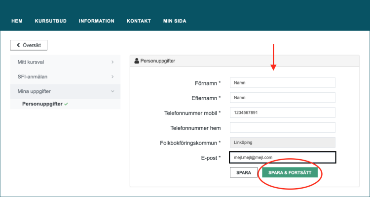Select Personuppgifter sidebar sub-item
Viewport: 370px width, 197px height.
[42, 104]
